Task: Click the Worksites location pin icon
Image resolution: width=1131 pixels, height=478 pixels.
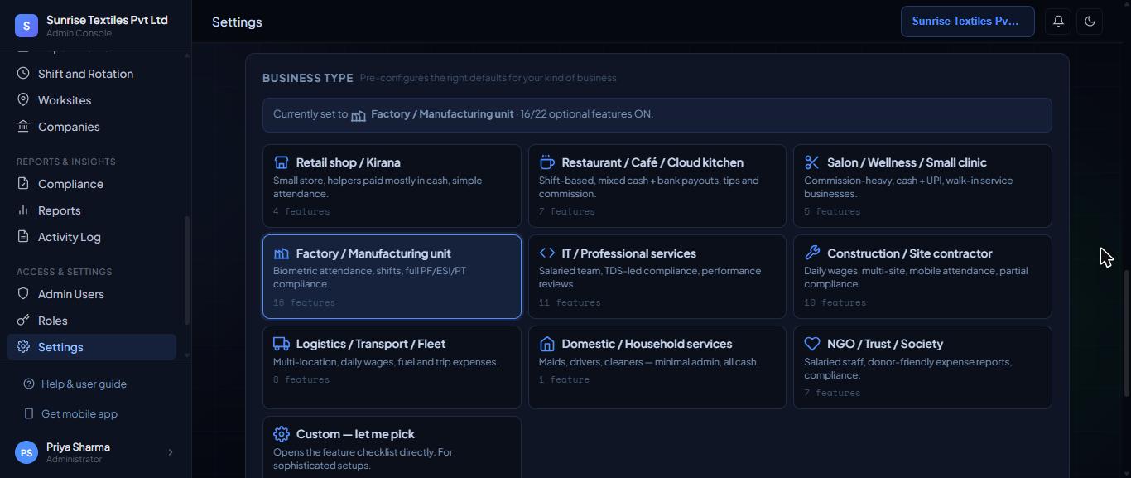Action: (23, 100)
